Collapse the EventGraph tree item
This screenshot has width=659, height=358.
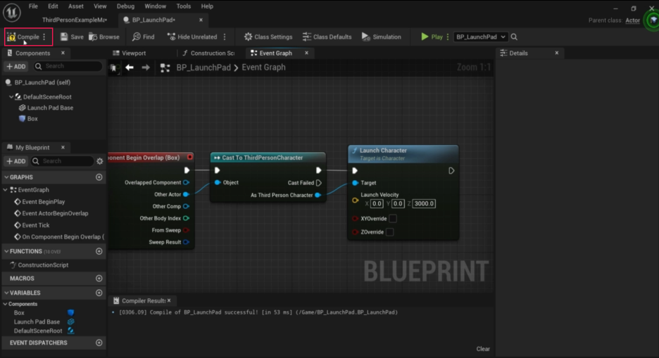(x=6, y=190)
